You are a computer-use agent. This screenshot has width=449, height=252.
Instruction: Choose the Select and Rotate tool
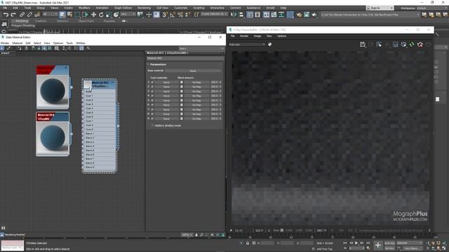(x=101, y=15)
